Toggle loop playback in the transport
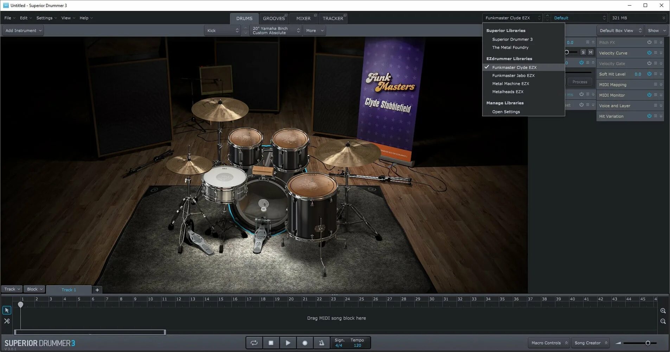 [254, 343]
